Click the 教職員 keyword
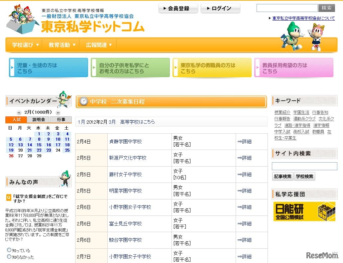 [318, 132]
